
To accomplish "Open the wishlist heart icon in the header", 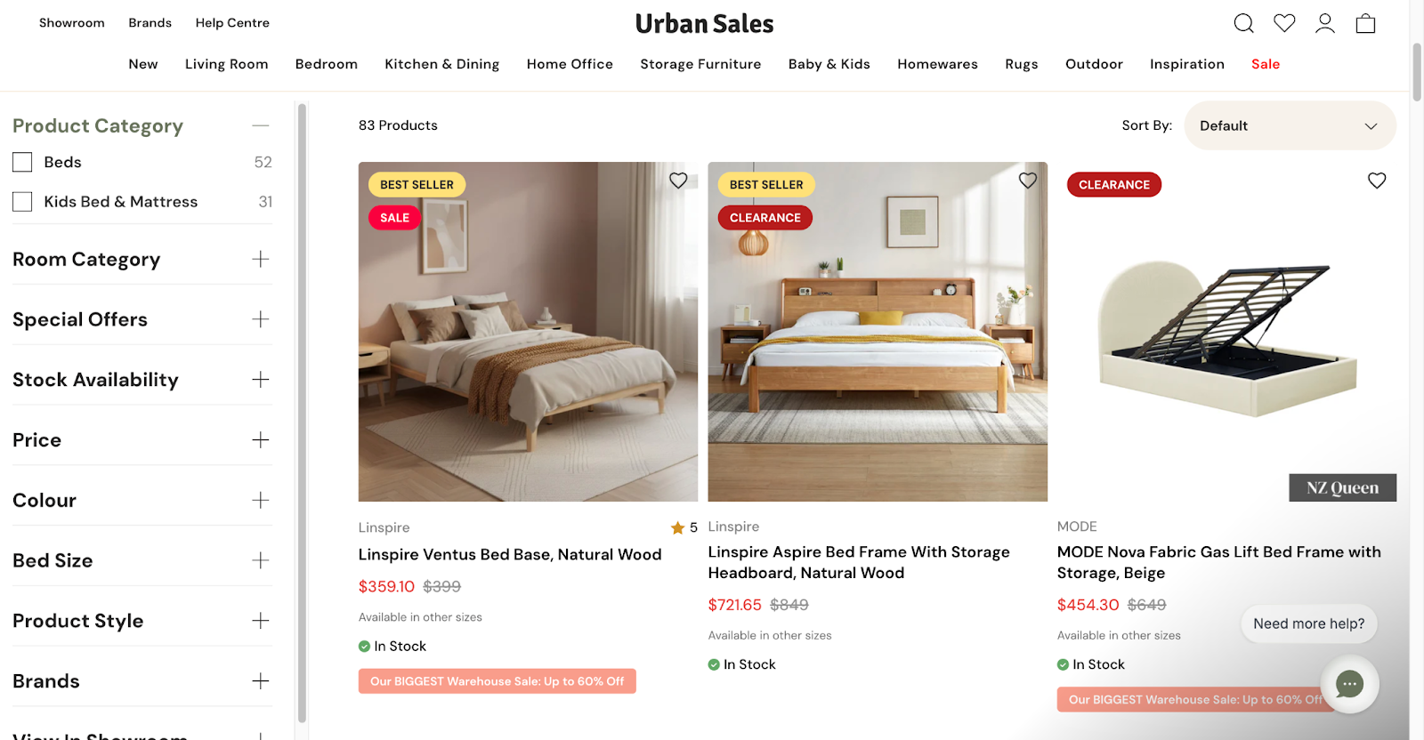I will coord(1284,23).
